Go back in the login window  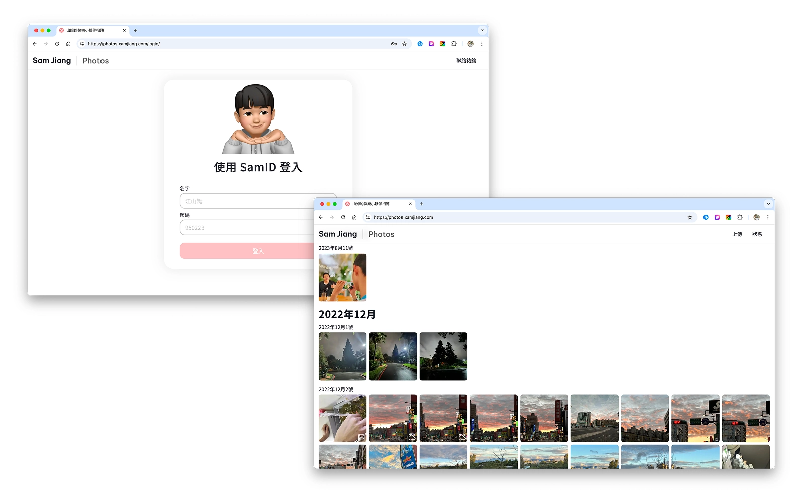pos(35,44)
